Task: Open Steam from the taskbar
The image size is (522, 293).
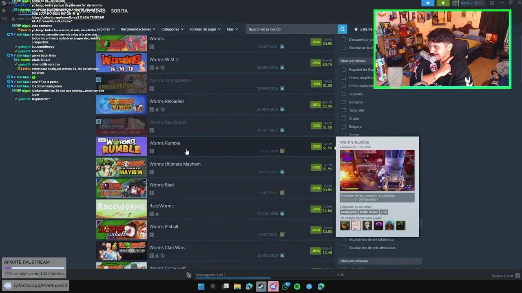Action: point(261,286)
